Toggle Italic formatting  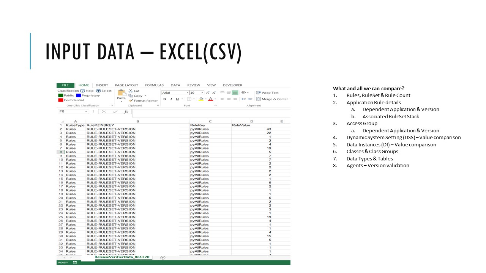pos(171,99)
